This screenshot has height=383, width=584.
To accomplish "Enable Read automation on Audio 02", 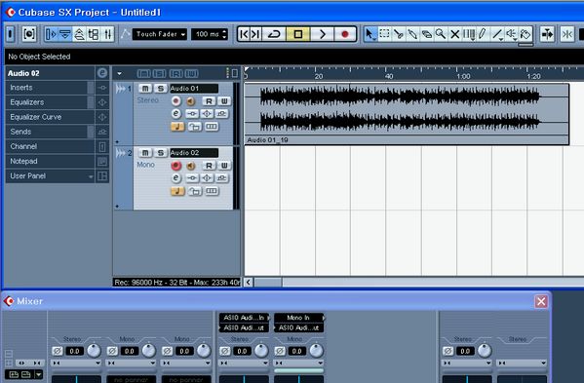I will [x=209, y=166].
